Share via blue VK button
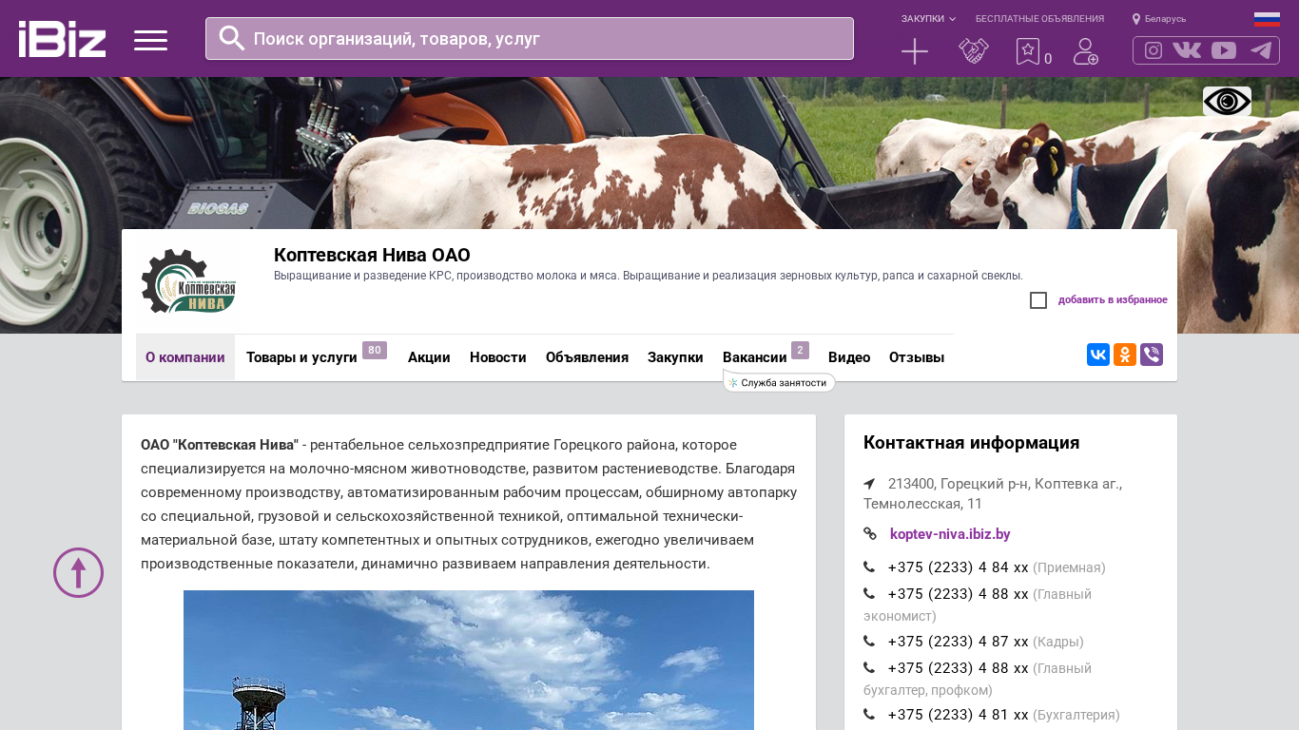This screenshot has width=1299, height=730. coord(1098,355)
